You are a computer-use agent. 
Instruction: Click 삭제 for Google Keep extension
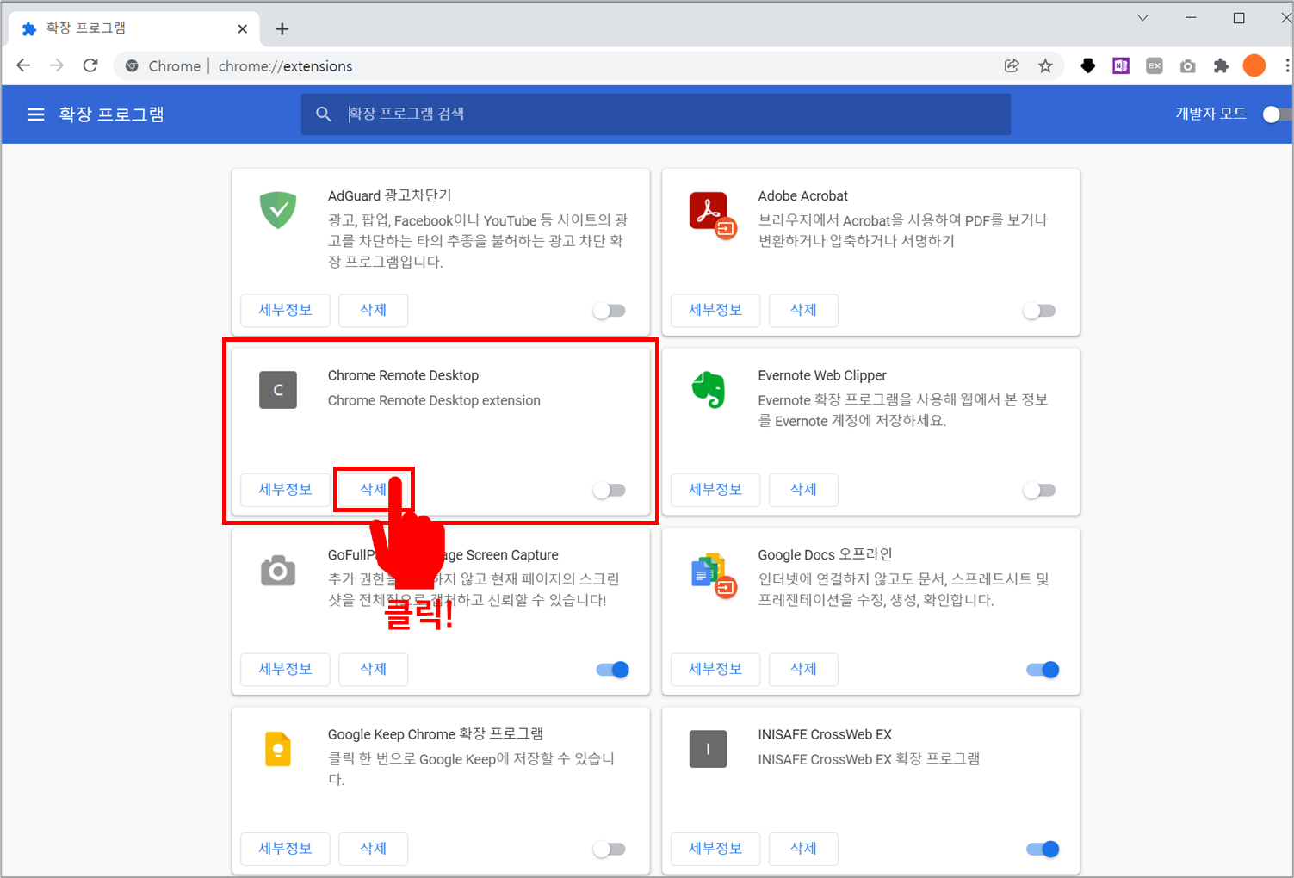click(373, 849)
